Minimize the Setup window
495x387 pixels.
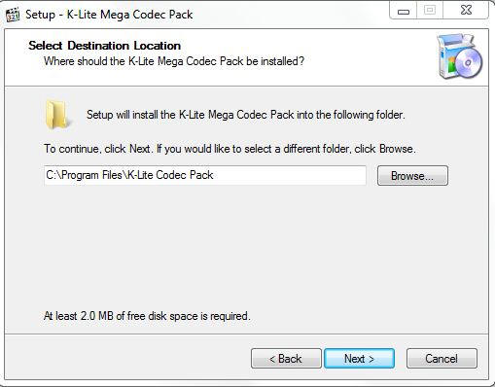pos(404,11)
